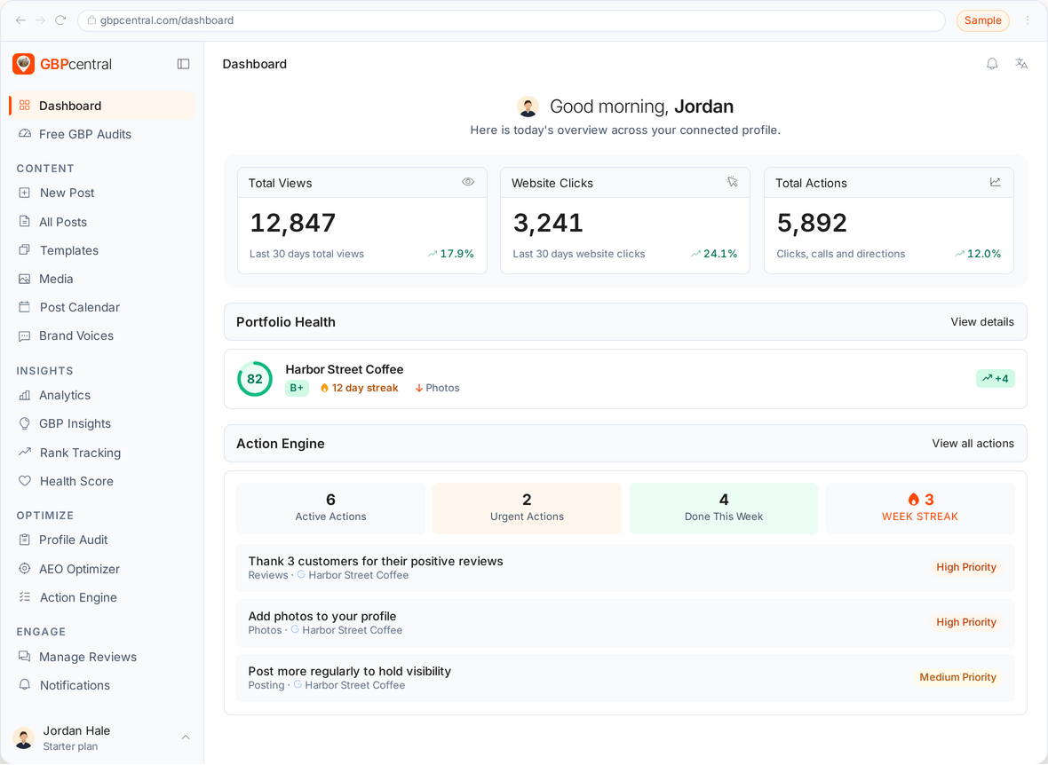
Task: Click the +4 score change badge
Action: click(996, 379)
